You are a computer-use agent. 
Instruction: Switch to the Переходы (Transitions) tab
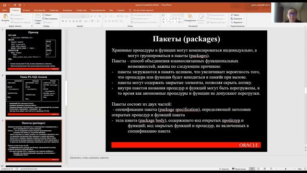point(54,10)
